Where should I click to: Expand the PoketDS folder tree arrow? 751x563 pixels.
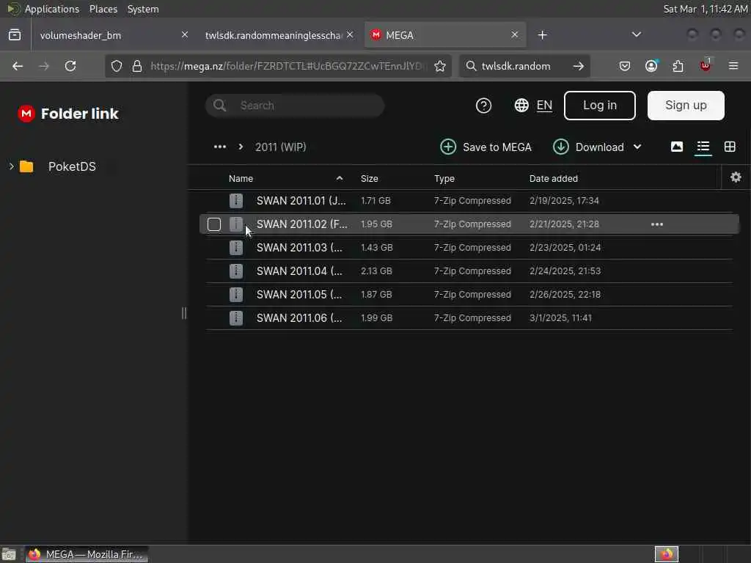[x=11, y=166]
